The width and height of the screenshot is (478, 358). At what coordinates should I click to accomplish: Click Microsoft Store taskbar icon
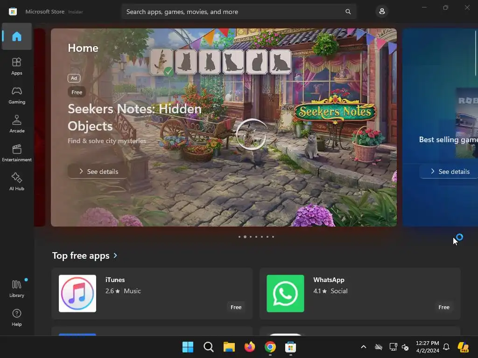[x=290, y=347]
